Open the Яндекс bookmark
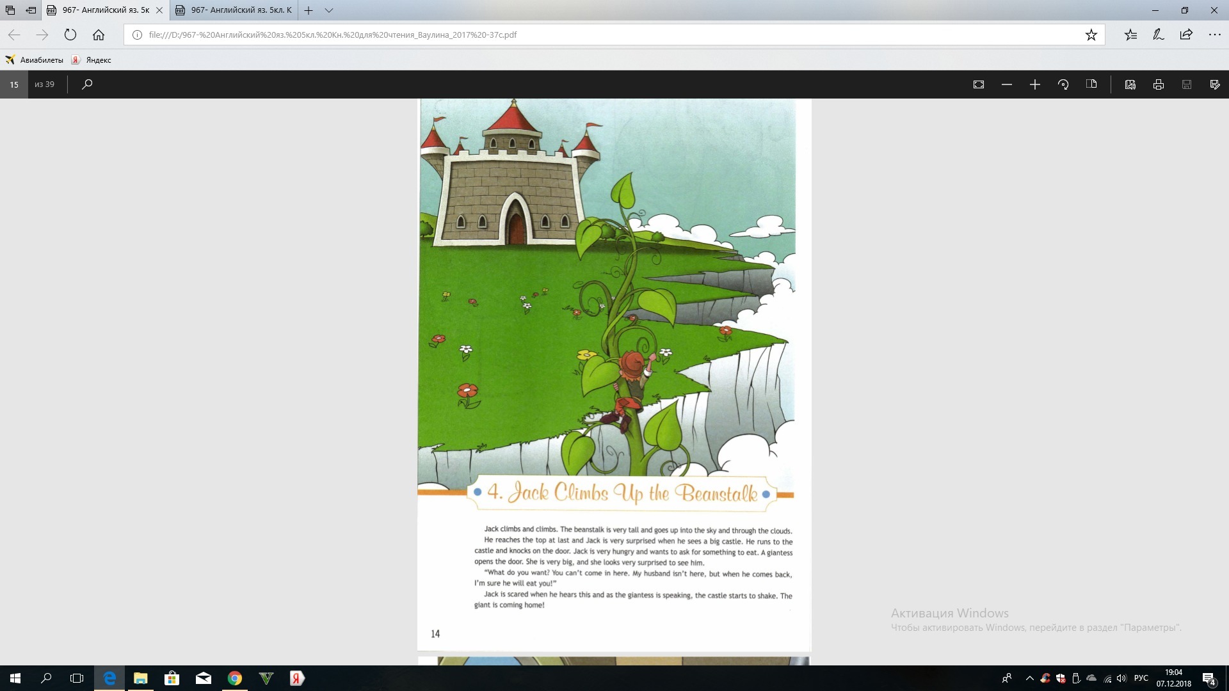The width and height of the screenshot is (1229, 691). [91, 60]
